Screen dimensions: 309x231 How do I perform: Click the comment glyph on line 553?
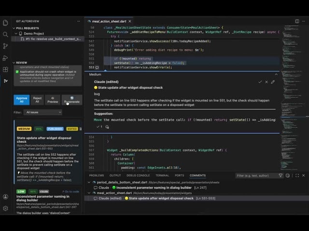point(97,67)
